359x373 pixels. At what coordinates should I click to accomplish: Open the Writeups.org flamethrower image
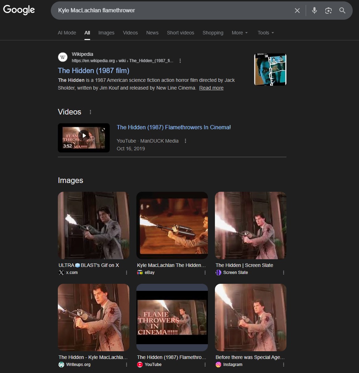(x=94, y=318)
